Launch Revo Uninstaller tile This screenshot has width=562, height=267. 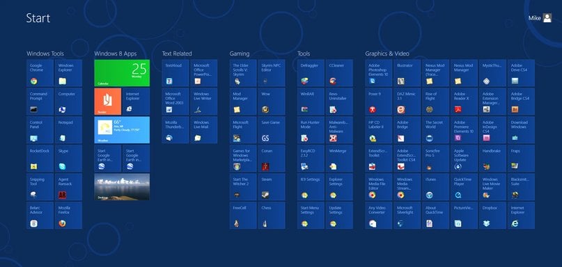click(339, 102)
